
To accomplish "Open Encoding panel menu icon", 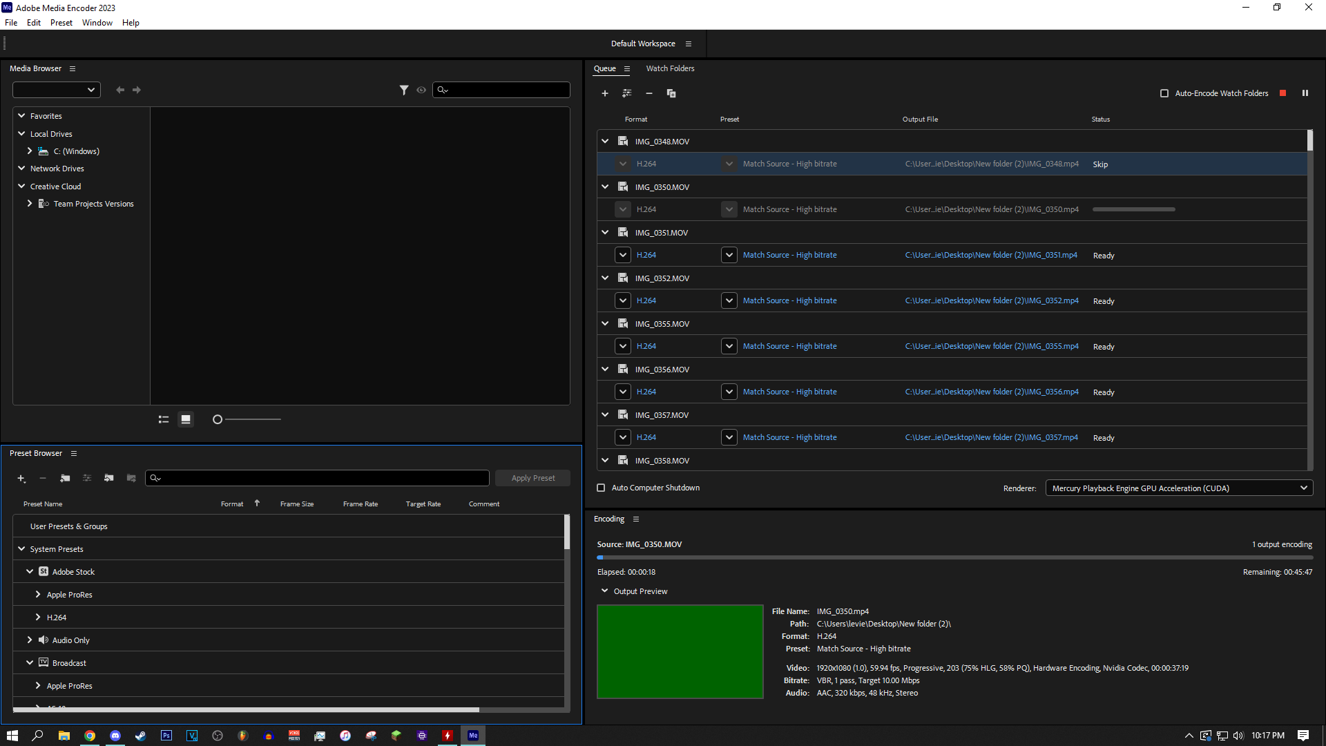I will coord(636,519).
